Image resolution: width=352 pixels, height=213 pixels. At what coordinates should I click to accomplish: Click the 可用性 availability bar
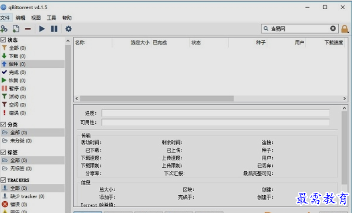click(x=215, y=122)
